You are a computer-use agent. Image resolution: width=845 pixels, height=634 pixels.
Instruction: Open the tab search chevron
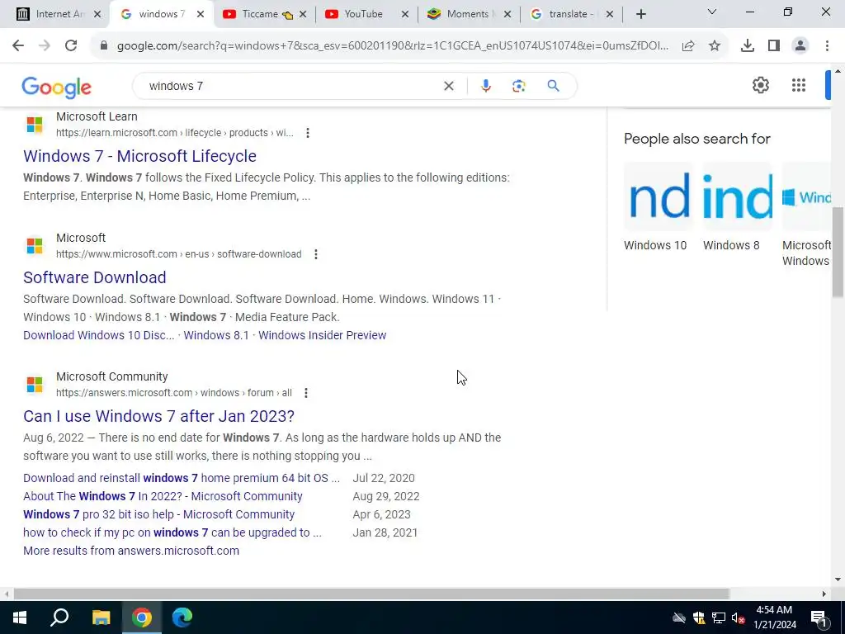(x=712, y=12)
